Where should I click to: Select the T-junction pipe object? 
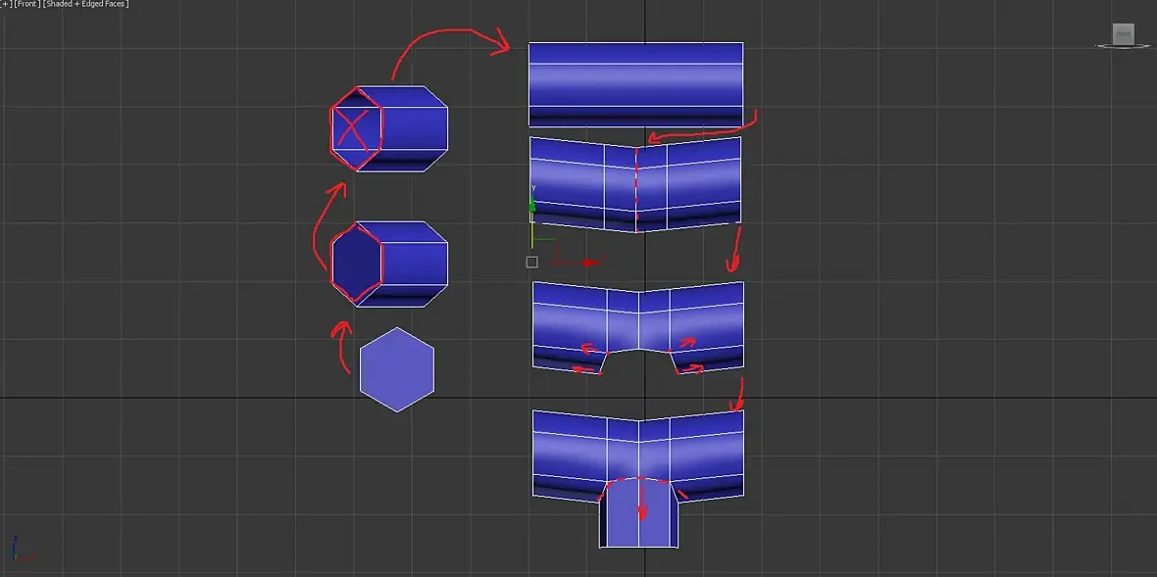638,477
